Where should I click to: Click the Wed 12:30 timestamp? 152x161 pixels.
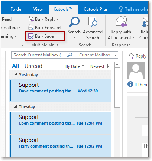pos(90,91)
